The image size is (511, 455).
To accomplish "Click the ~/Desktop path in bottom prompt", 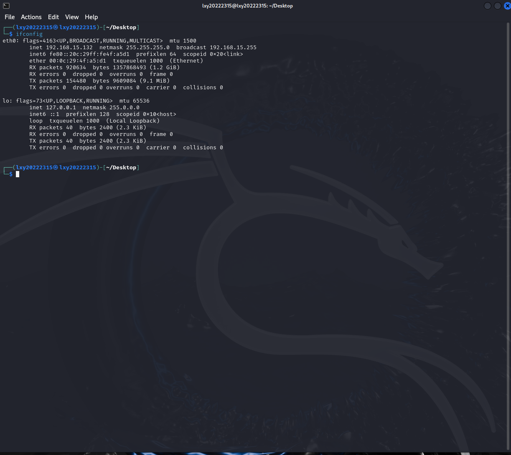I will (x=121, y=168).
